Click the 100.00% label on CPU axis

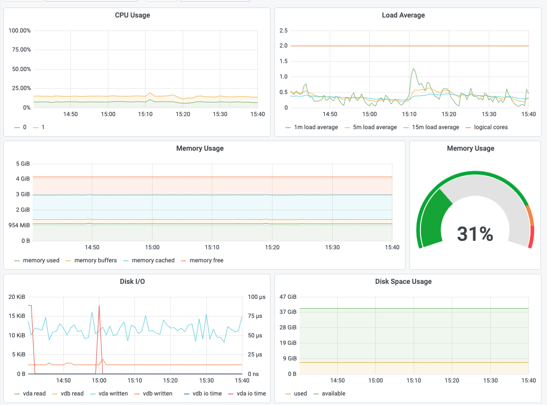coord(20,31)
